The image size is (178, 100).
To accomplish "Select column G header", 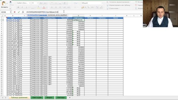I will 78,16.
